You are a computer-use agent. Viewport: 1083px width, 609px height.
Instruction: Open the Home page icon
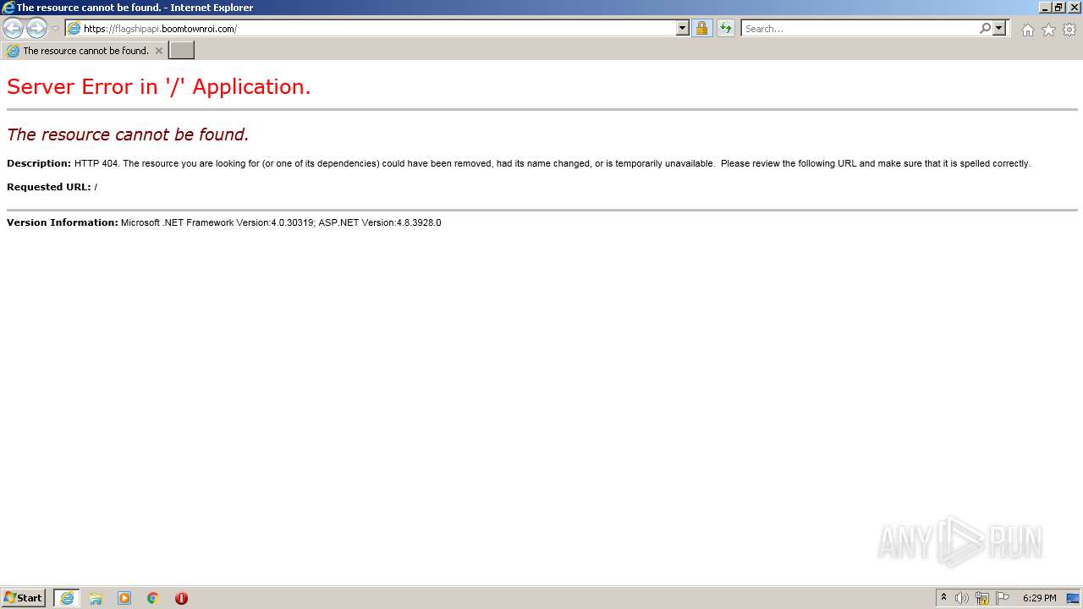pos(1027,30)
